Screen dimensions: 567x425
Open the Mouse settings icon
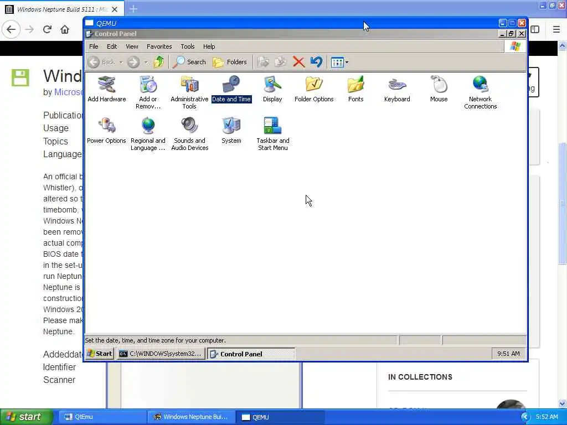pos(439,89)
